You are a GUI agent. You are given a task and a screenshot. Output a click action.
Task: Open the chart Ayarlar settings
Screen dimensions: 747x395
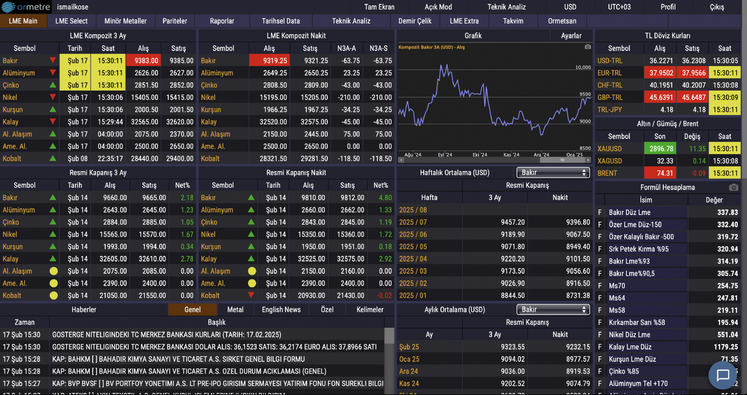[571, 36]
